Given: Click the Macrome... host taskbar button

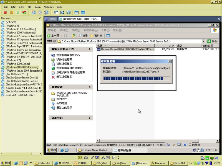Looking at the screenshot, I should [159, 163].
